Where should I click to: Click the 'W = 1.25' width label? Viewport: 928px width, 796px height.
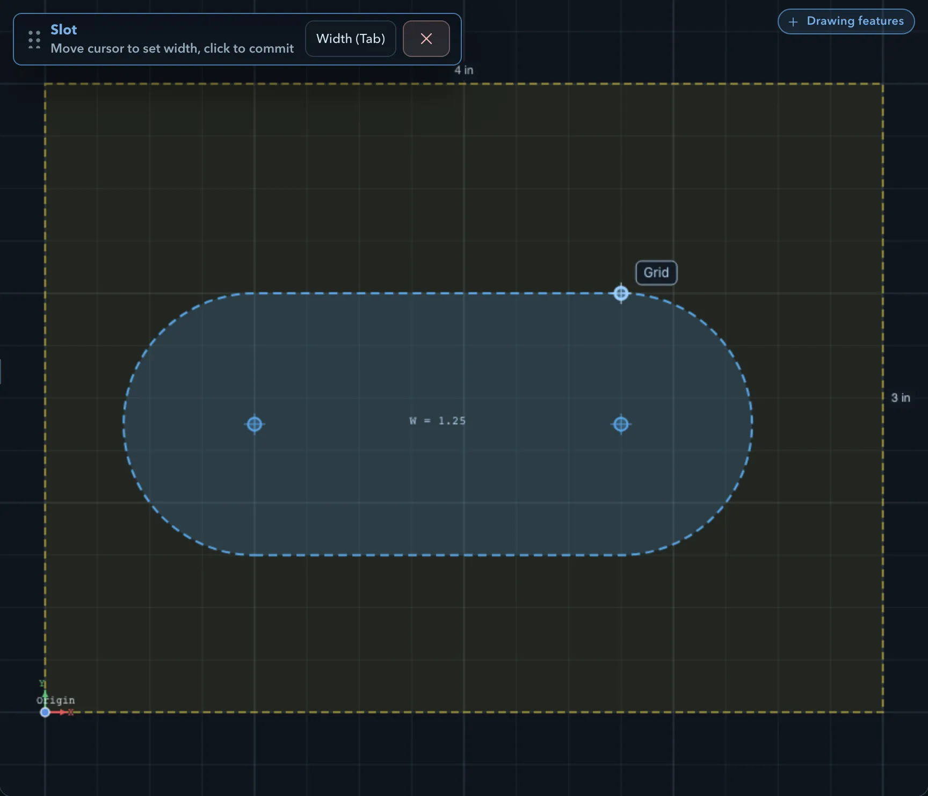(x=437, y=421)
